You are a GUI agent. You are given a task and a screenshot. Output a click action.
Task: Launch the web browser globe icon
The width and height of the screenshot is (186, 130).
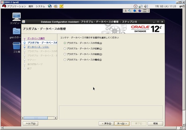(x=50, y=6)
